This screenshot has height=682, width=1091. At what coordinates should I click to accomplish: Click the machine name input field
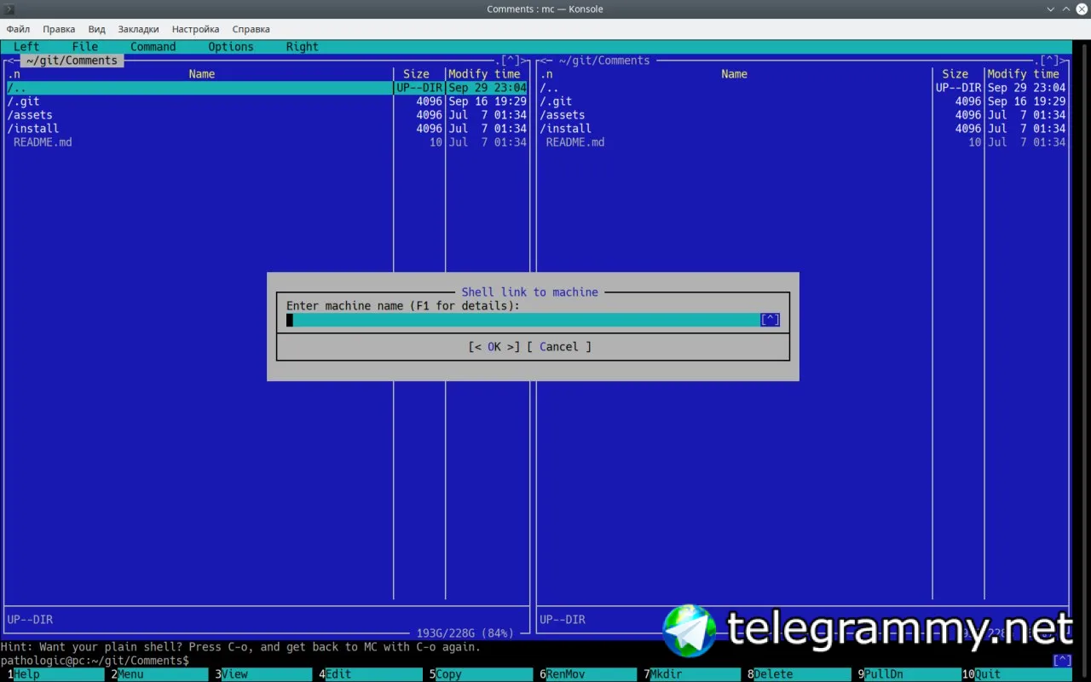click(522, 320)
